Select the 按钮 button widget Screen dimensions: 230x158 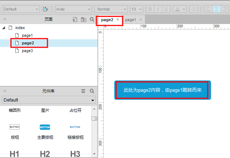click(15, 131)
